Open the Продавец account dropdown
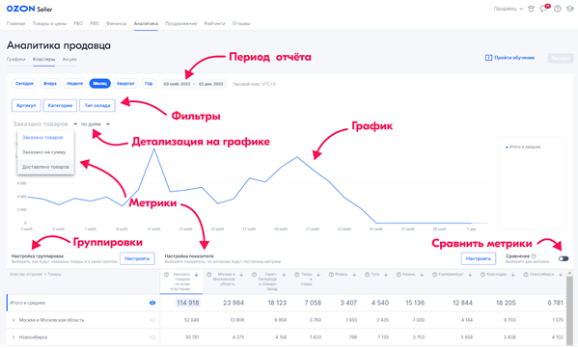Image resolution: width=578 pixels, height=348 pixels. [508, 9]
